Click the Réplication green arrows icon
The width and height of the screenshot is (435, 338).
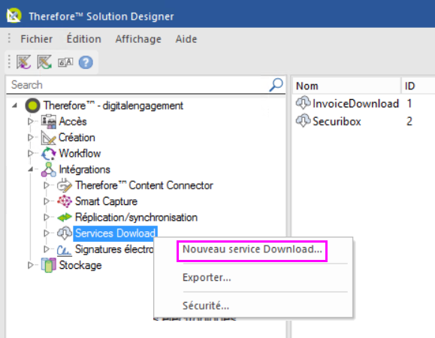point(65,217)
